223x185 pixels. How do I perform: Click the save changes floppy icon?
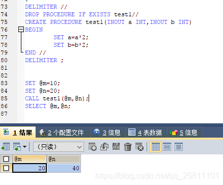(x=116, y=146)
